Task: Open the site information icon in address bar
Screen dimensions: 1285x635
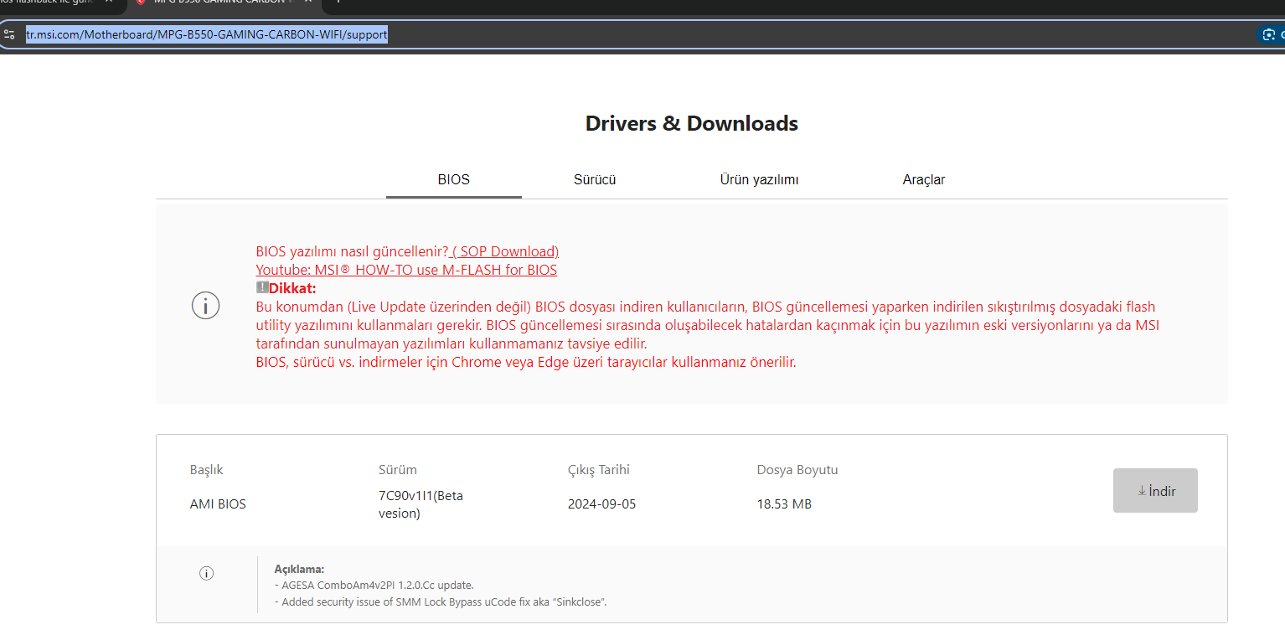Action: (x=9, y=34)
